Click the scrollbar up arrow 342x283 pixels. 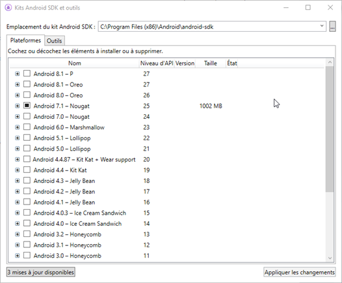(330, 62)
